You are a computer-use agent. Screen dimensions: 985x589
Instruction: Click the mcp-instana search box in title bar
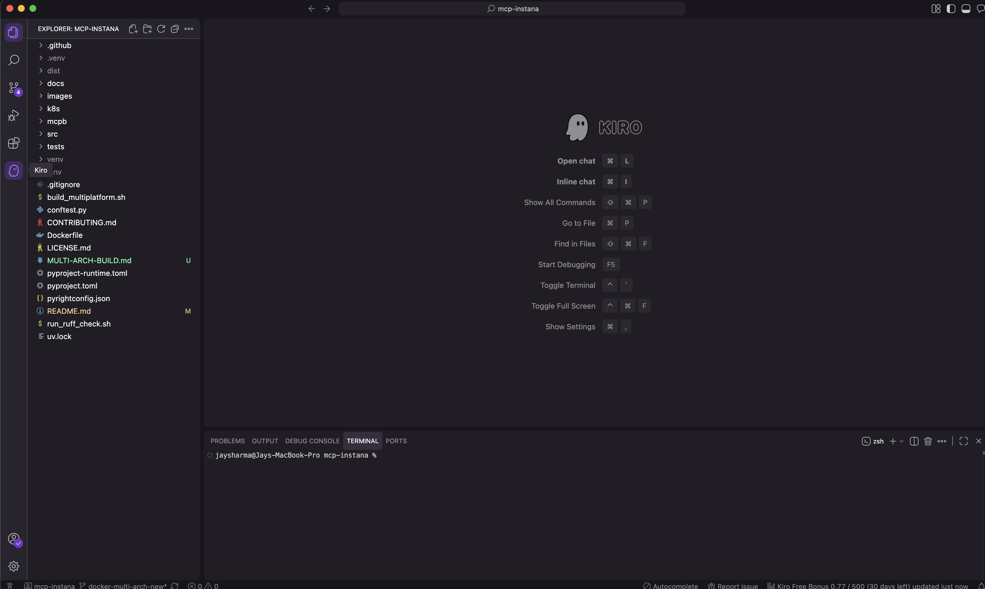click(512, 9)
